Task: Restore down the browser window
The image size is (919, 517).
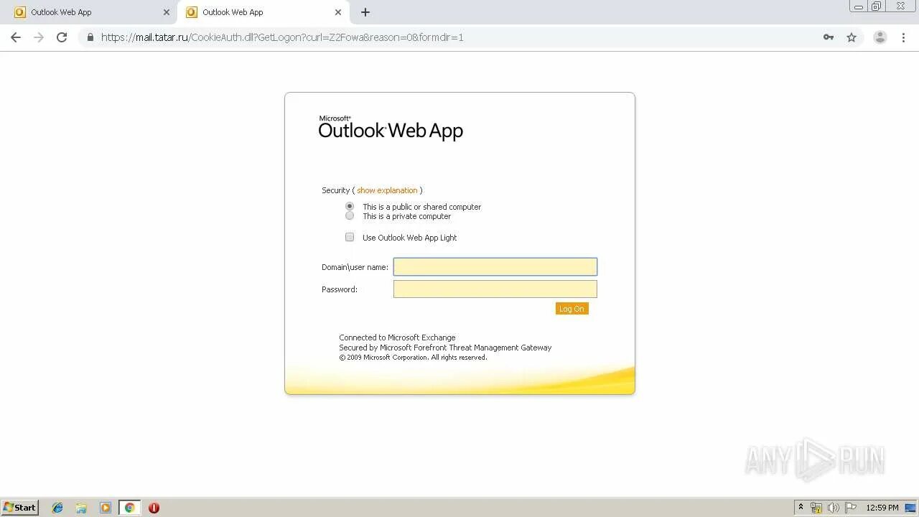Action: 876,6
